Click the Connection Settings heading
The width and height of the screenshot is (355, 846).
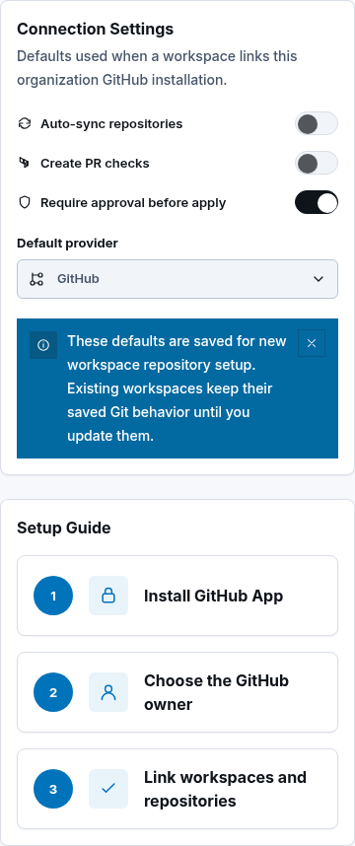(95, 29)
